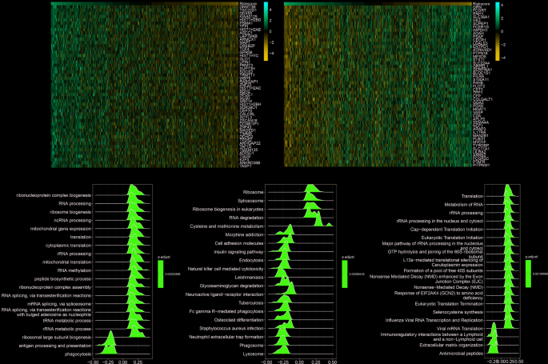Select the 'Phagosome' label

pos(252,346)
